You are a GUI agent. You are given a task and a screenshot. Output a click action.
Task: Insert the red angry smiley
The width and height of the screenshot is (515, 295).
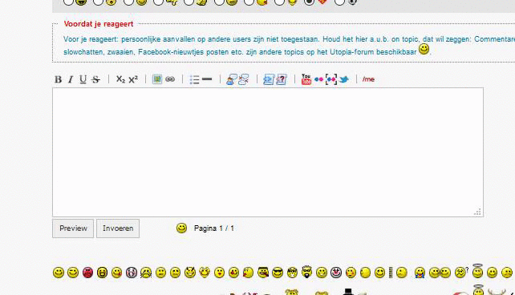click(87, 273)
